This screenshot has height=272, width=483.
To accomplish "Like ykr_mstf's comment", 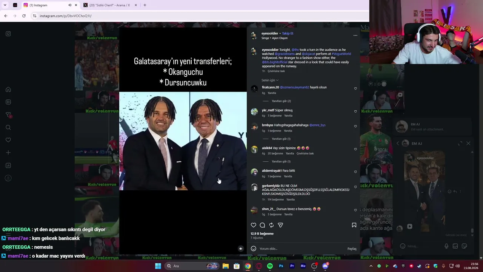I will [355, 111].
